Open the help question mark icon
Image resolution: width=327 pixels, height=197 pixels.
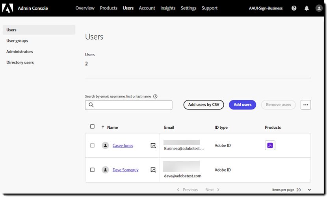pyautogui.click(x=294, y=8)
